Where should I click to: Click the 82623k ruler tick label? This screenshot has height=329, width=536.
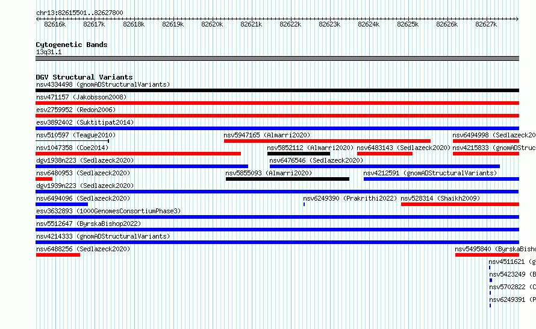click(x=329, y=24)
